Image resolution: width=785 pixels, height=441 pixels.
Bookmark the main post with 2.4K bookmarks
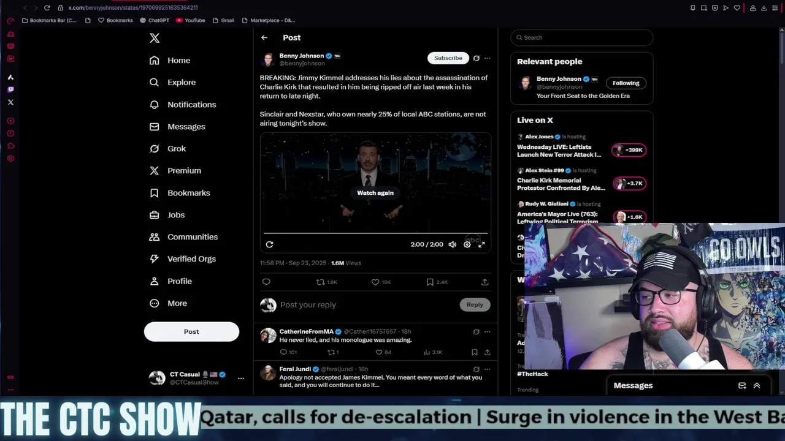[437, 282]
